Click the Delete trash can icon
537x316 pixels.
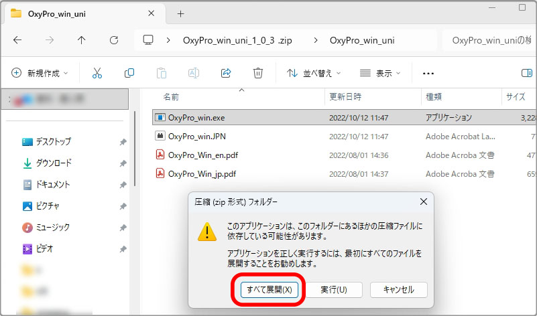[x=258, y=73]
